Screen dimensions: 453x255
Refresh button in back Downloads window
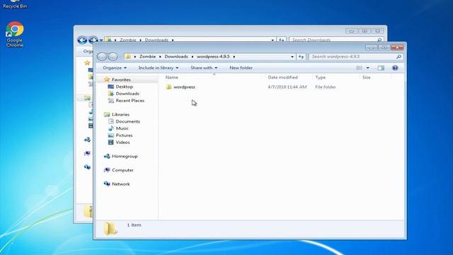tap(282, 40)
